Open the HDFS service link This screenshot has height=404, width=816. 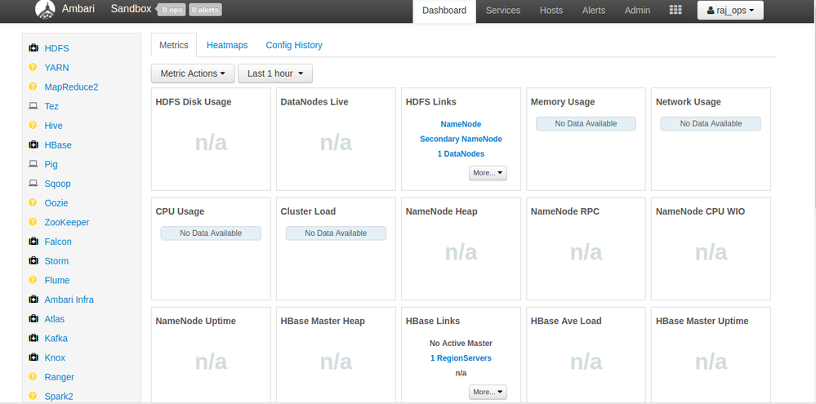pos(56,48)
